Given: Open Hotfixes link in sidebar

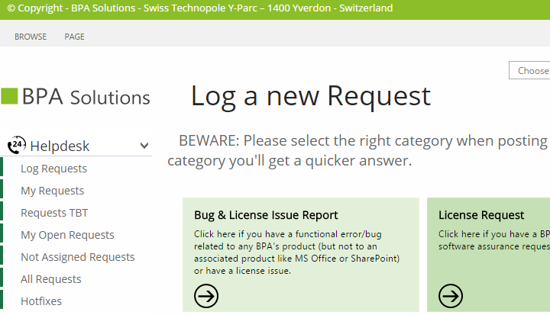Looking at the screenshot, I should pos(41,301).
